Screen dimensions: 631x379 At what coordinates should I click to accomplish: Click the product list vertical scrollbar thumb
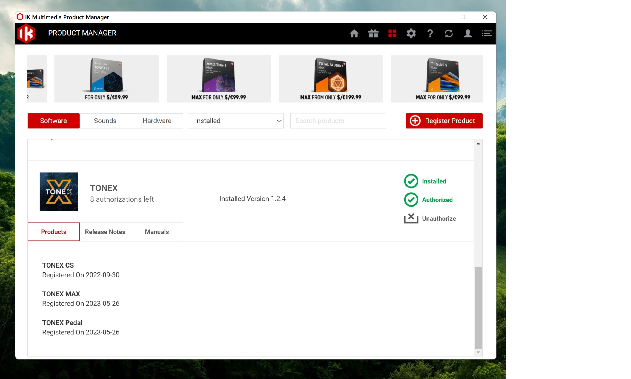pyautogui.click(x=478, y=307)
